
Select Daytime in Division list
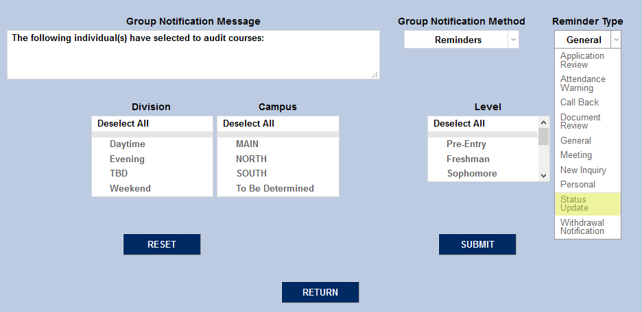click(x=128, y=144)
